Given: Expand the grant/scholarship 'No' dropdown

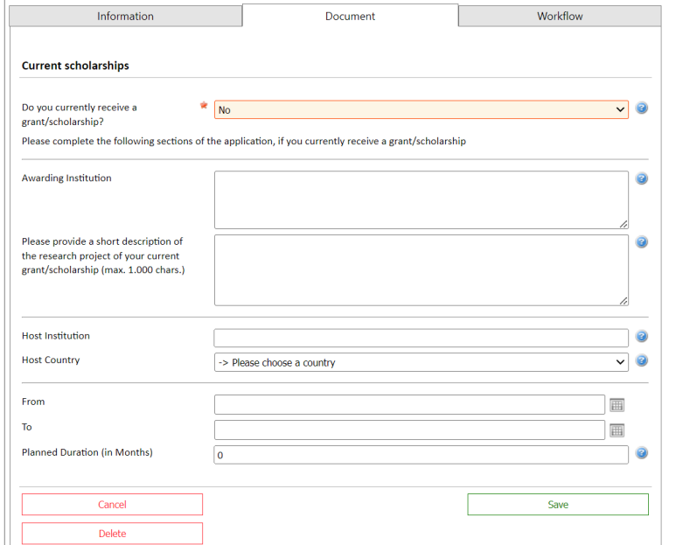Looking at the screenshot, I should coord(422,109).
